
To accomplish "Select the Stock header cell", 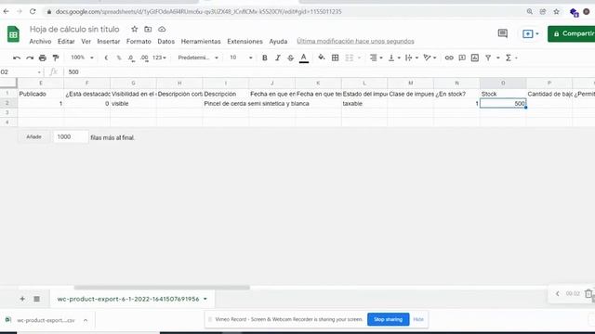I will pos(503,94).
